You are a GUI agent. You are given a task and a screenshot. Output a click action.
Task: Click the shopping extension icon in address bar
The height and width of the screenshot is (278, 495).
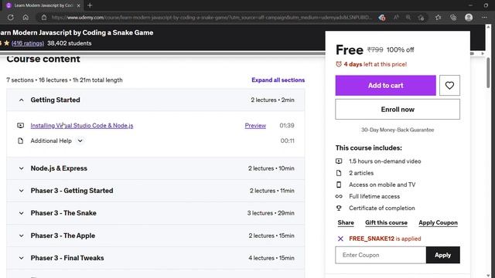click(381, 18)
